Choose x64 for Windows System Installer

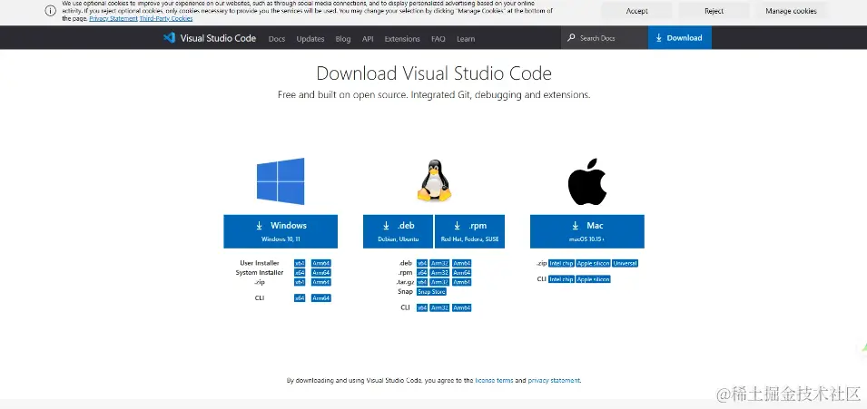click(x=300, y=273)
